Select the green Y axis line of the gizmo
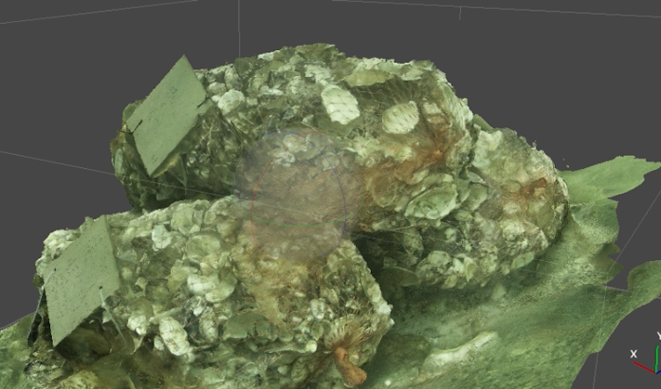661x389 pixels. coord(656,357)
